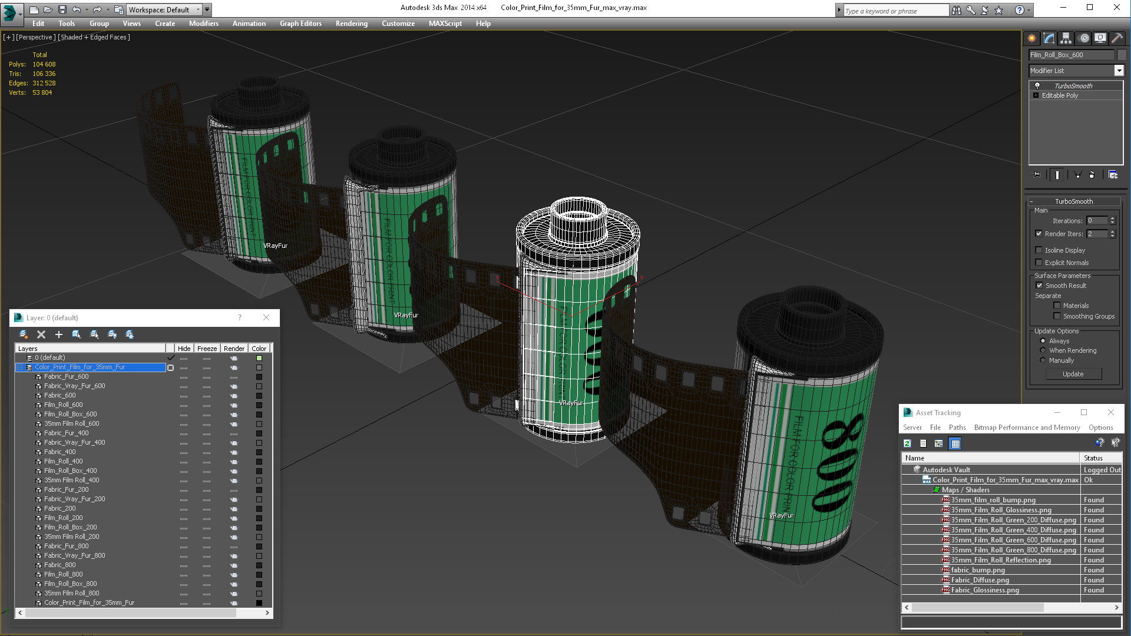Remove modifier with the trash bin icon
This screenshot has width=1131, height=636.
1092,175
